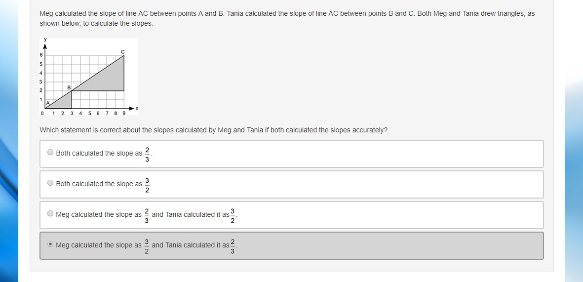
Task: Select the radio button for both slopes 3/2
Action: [50, 183]
